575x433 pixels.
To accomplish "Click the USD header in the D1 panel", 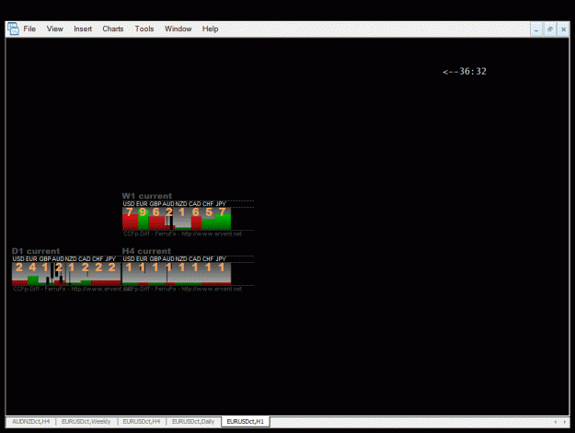I will point(18,259).
